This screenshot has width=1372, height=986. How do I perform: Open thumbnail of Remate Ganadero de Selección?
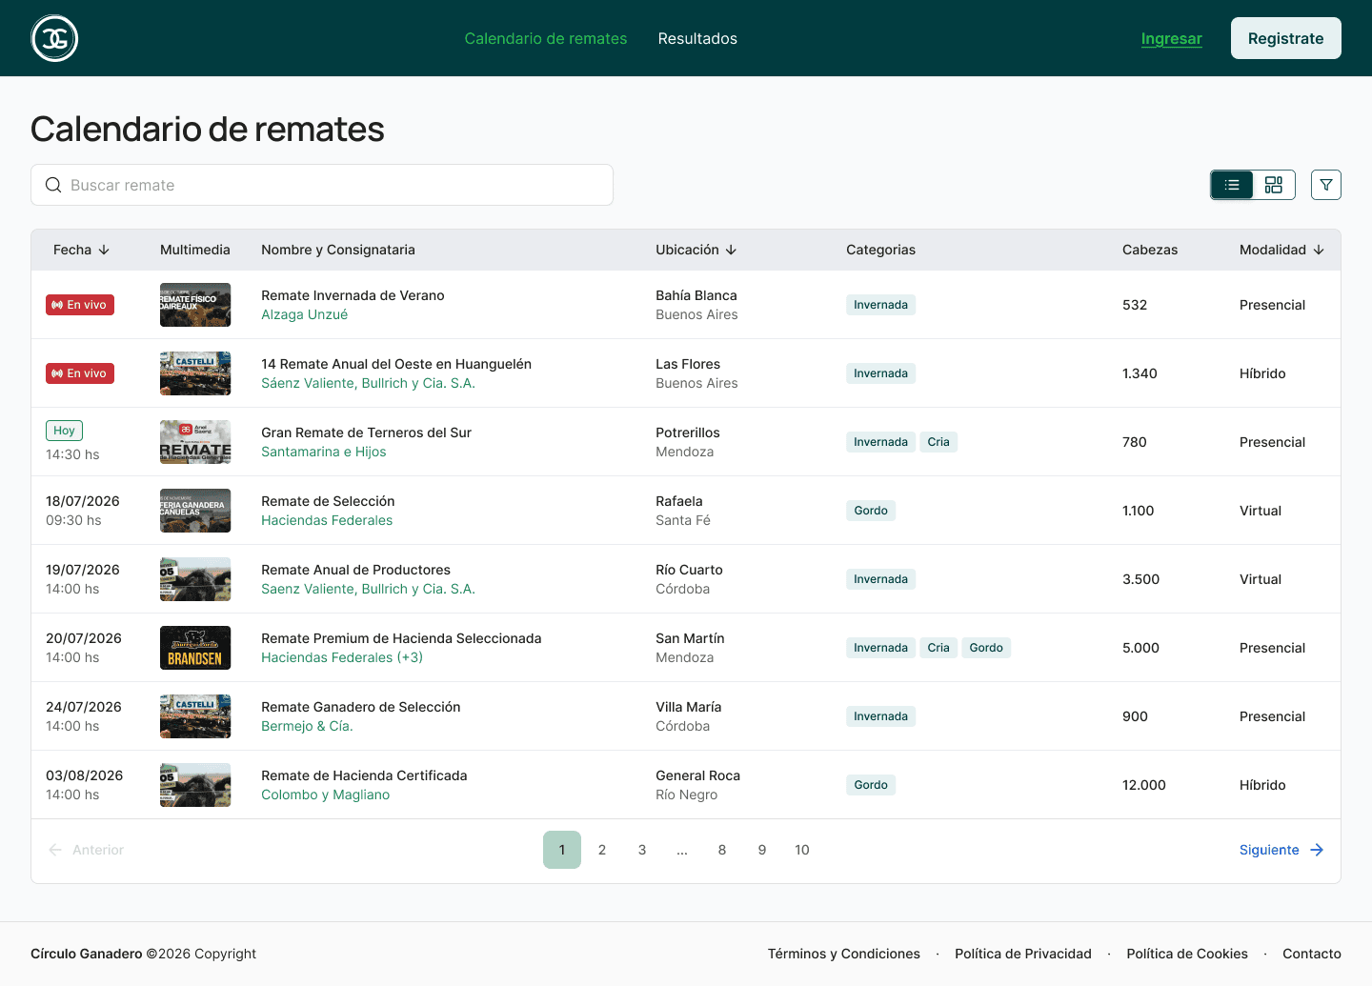click(x=195, y=716)
